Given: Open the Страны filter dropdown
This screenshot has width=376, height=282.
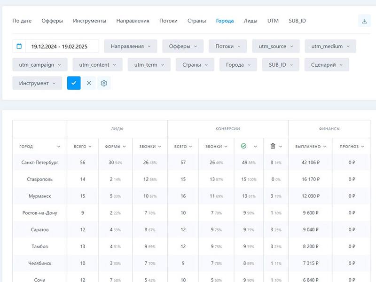Looking at the screenshot, I should point(195,64).
